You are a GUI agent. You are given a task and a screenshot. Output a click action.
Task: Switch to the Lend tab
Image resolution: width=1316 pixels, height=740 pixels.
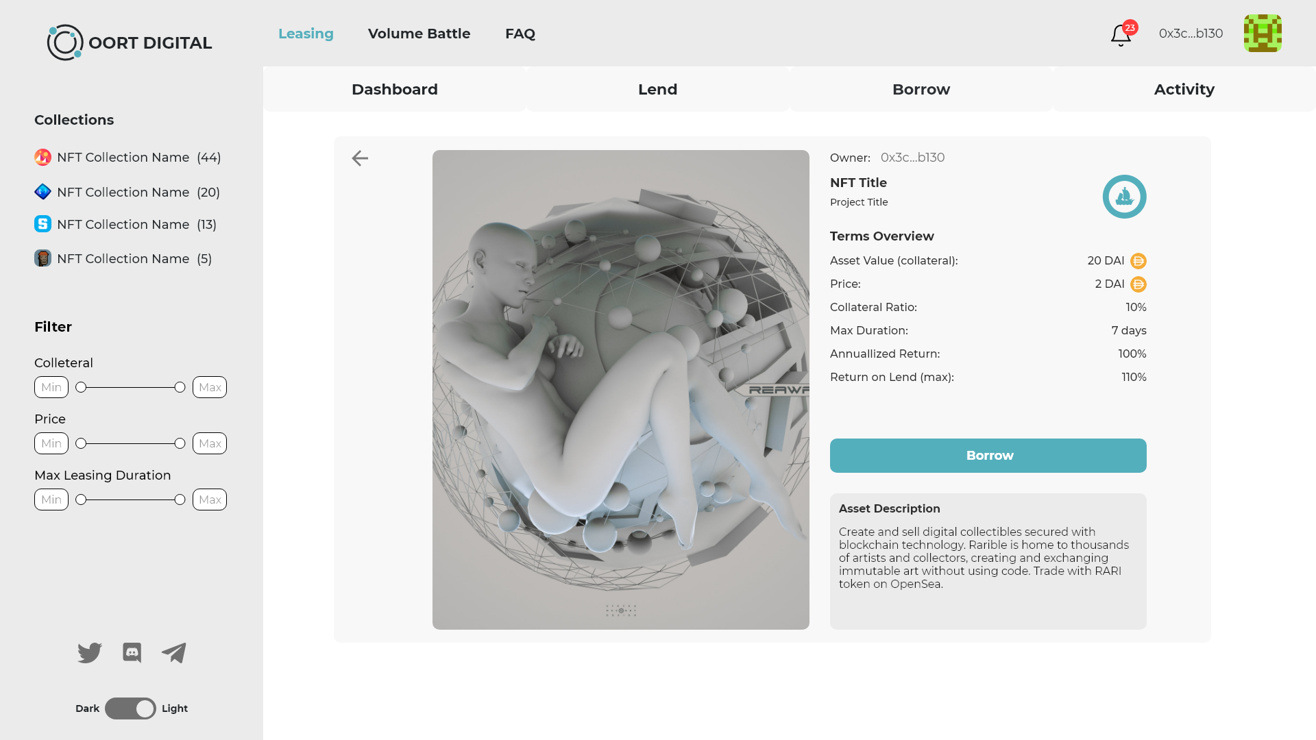658,89
